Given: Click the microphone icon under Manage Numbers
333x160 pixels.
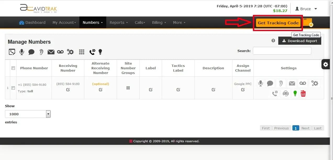Looking at the screenshot, I should click(22, 52).
